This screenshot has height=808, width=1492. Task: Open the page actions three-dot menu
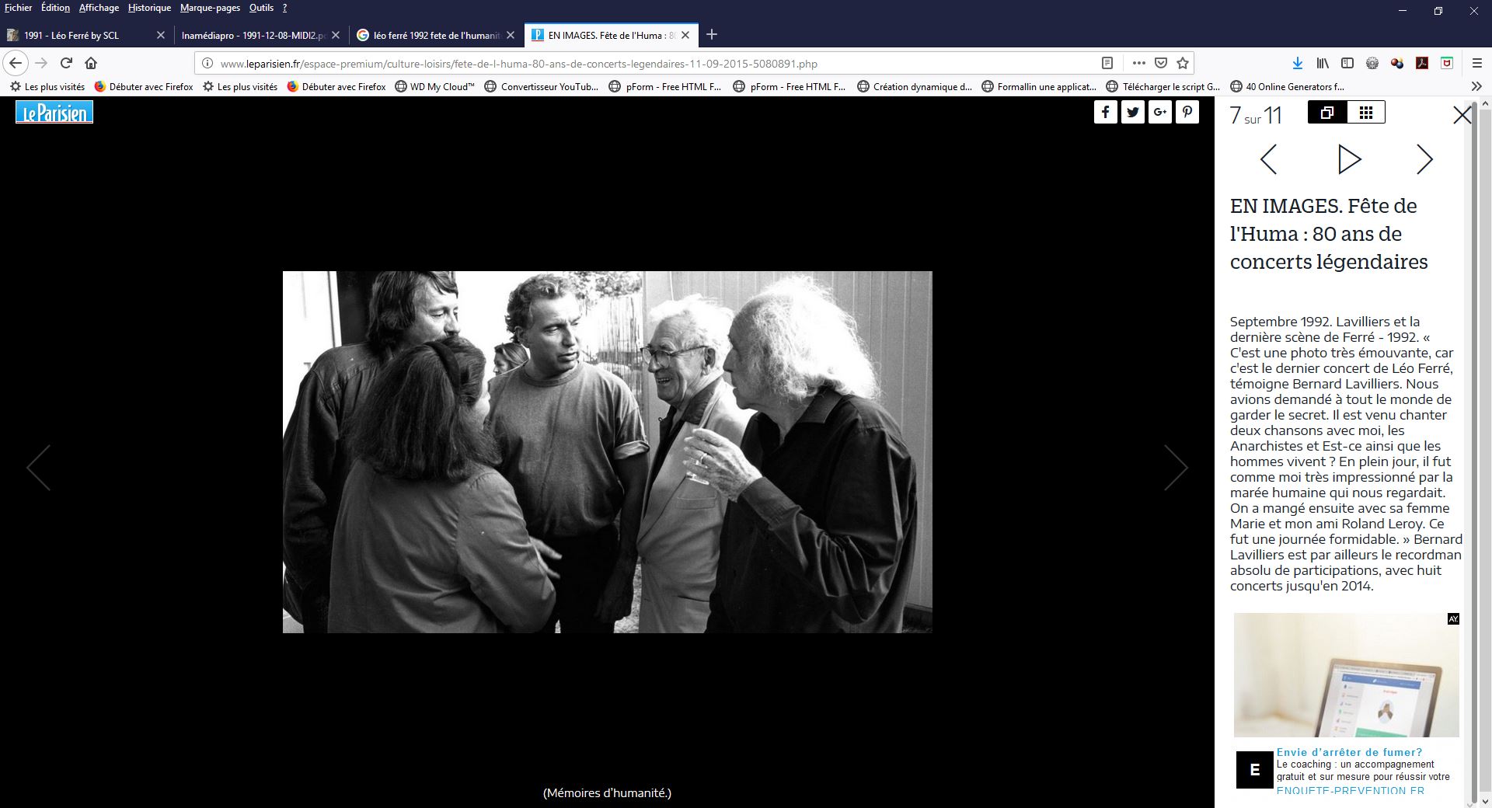pyautogui.click(x=1138, y=64)
